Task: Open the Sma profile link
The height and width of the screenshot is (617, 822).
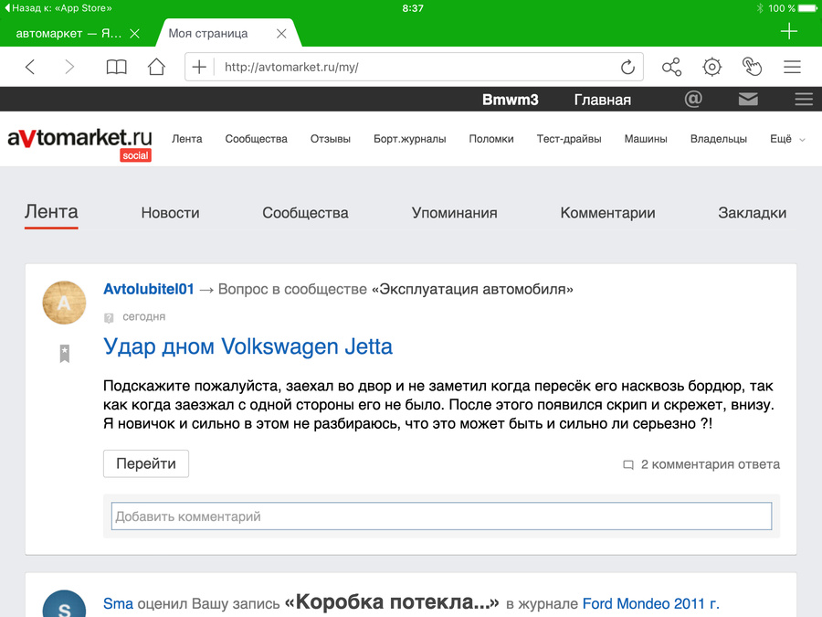Action: coord(118,604)
